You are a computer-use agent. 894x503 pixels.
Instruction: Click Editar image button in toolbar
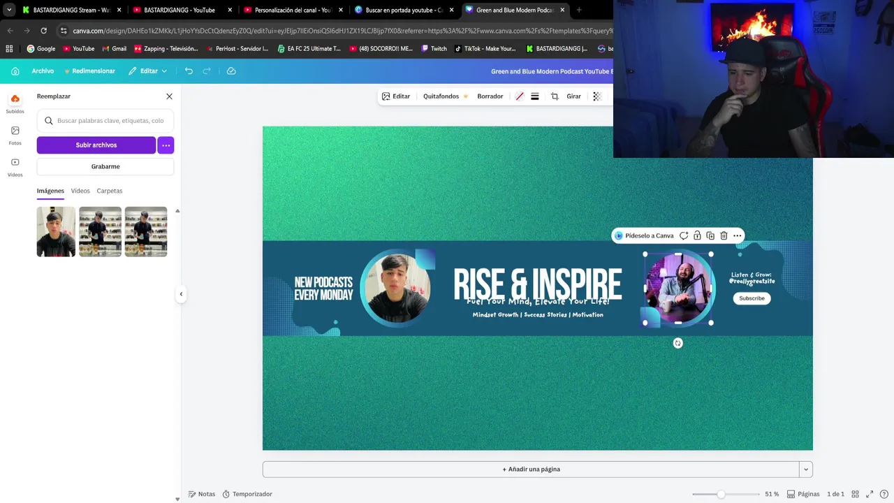[x=396, y=96]
